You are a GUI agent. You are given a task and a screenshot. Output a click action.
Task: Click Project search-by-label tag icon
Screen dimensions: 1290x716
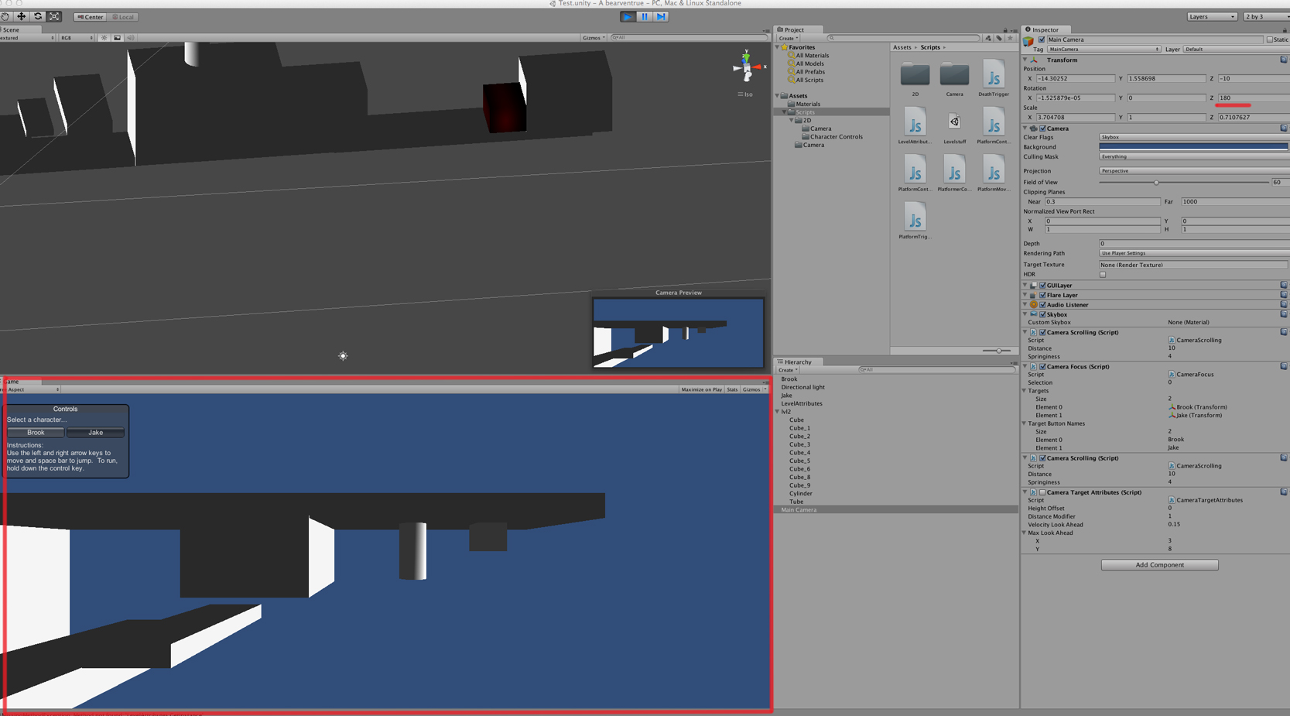[x=999, y=38]
